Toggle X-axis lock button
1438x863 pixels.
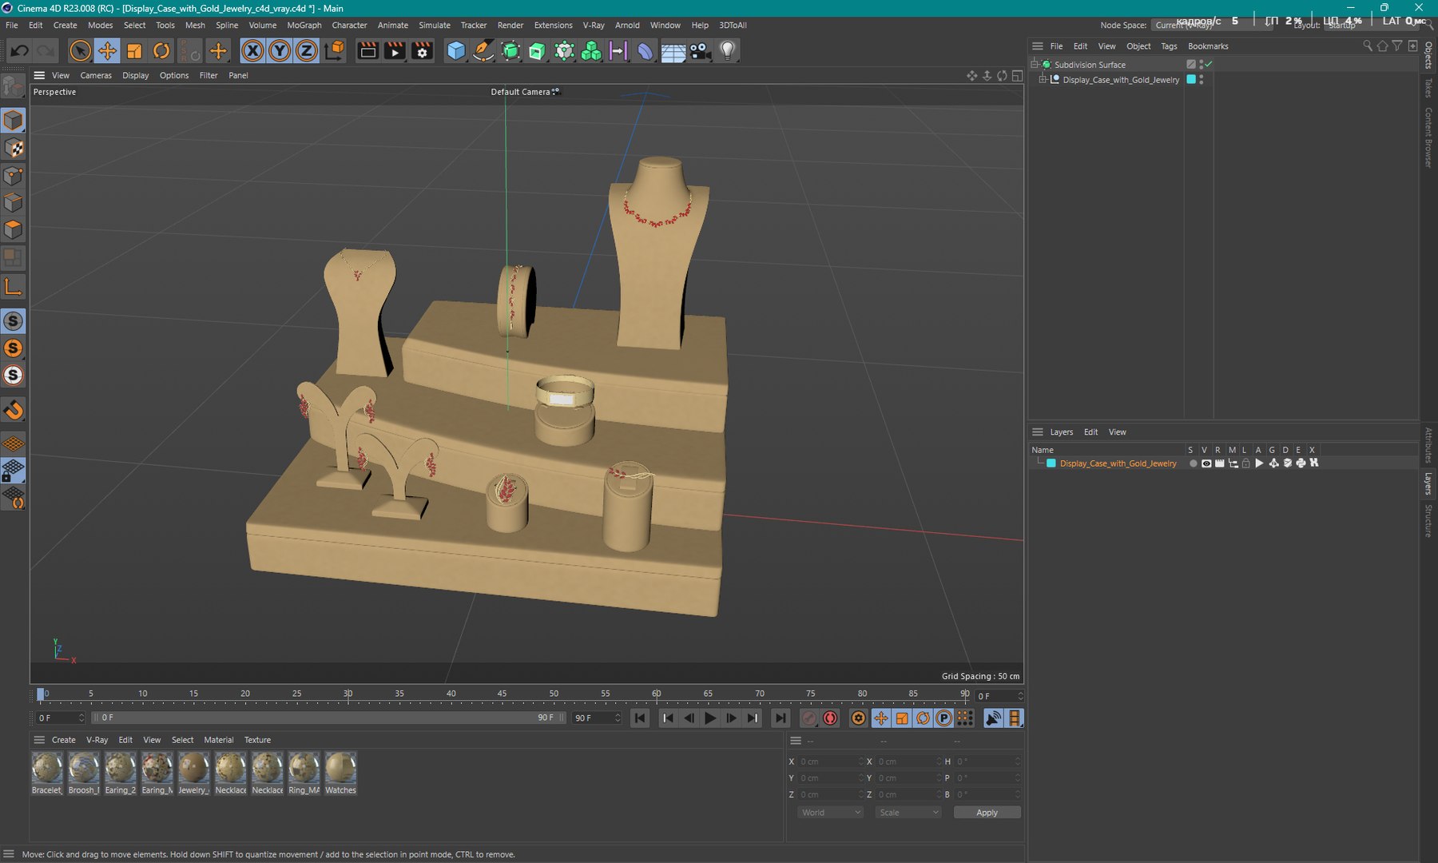click(252, 51)
